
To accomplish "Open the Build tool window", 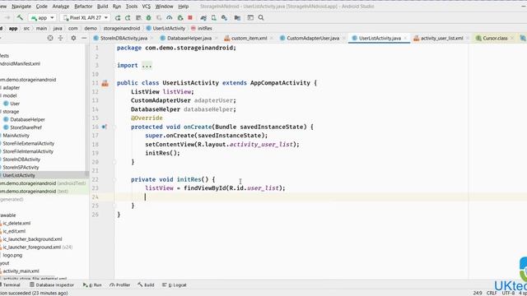I will click(146, 285).
